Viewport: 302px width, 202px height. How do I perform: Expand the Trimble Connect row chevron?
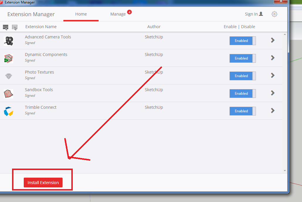point(272,111)
